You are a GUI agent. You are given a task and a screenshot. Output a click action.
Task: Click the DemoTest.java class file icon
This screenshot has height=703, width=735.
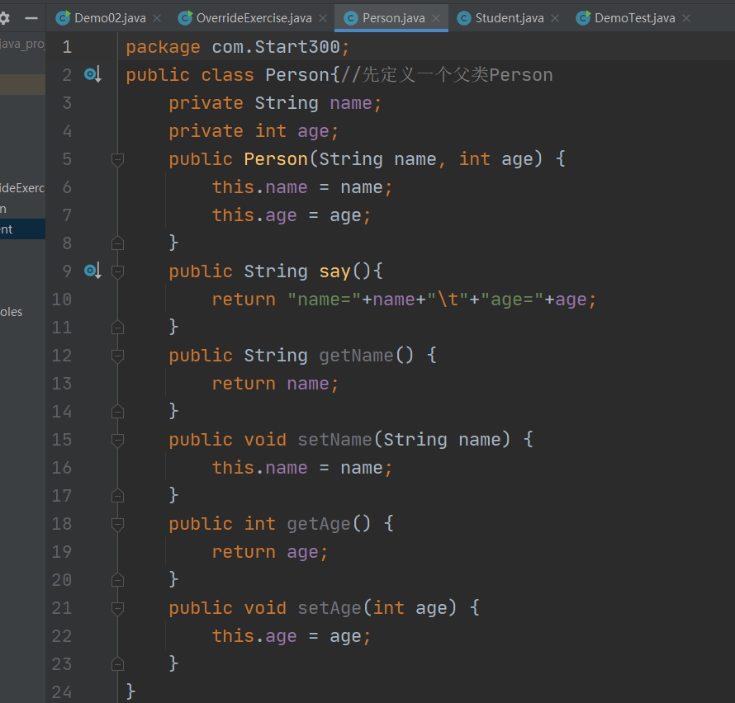[x=583, y=18]
